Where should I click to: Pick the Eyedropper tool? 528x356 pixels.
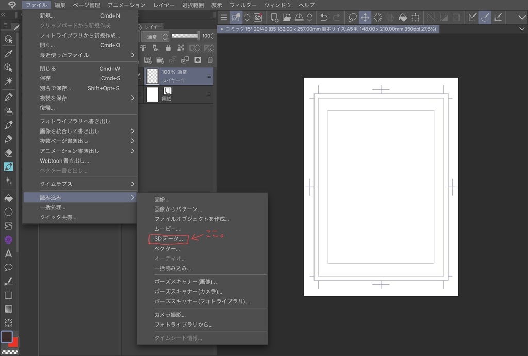pos(8,53)
